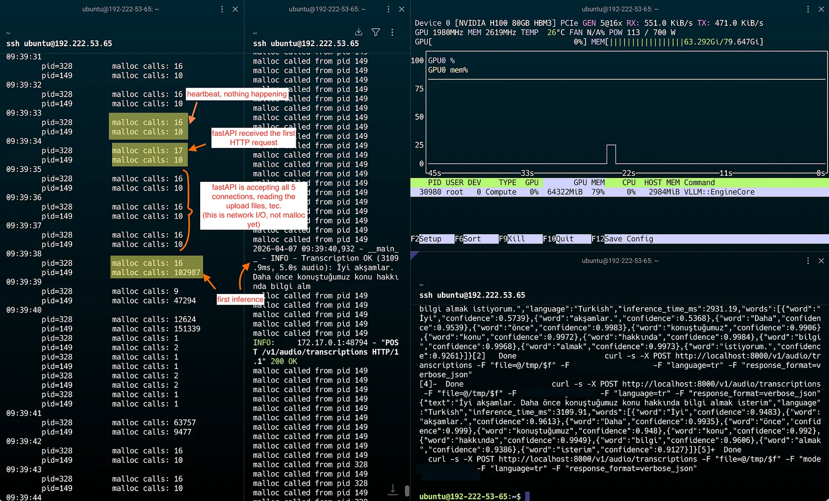
Task: Click the Device 0 NVIDIA H100 80GB HBM3 label
Action: click(x=485, y=23)
